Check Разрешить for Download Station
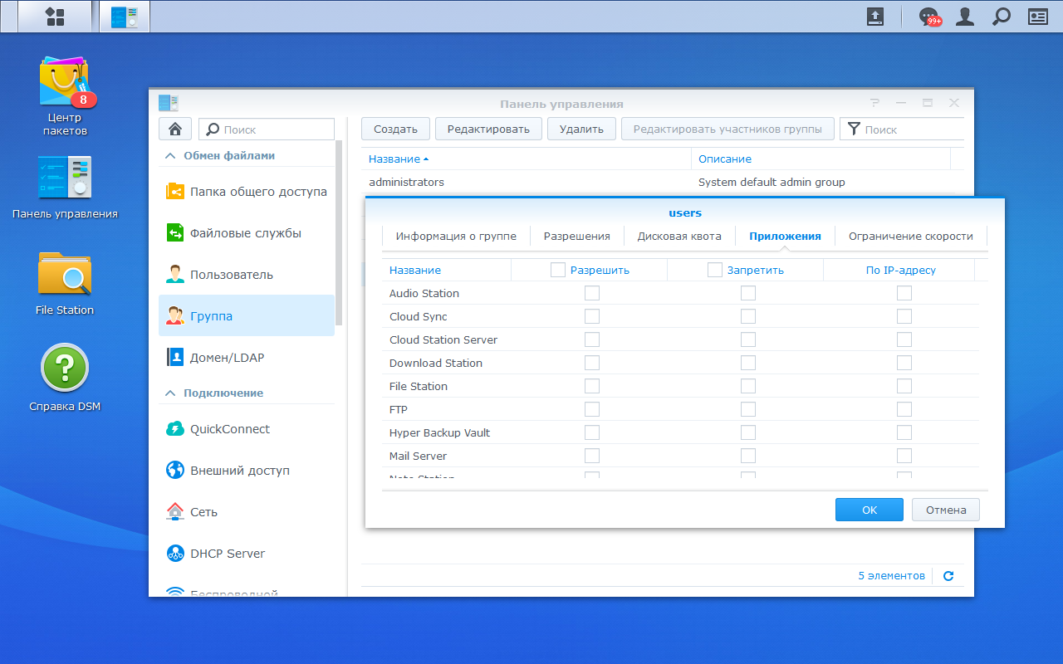 click(592, 363)
